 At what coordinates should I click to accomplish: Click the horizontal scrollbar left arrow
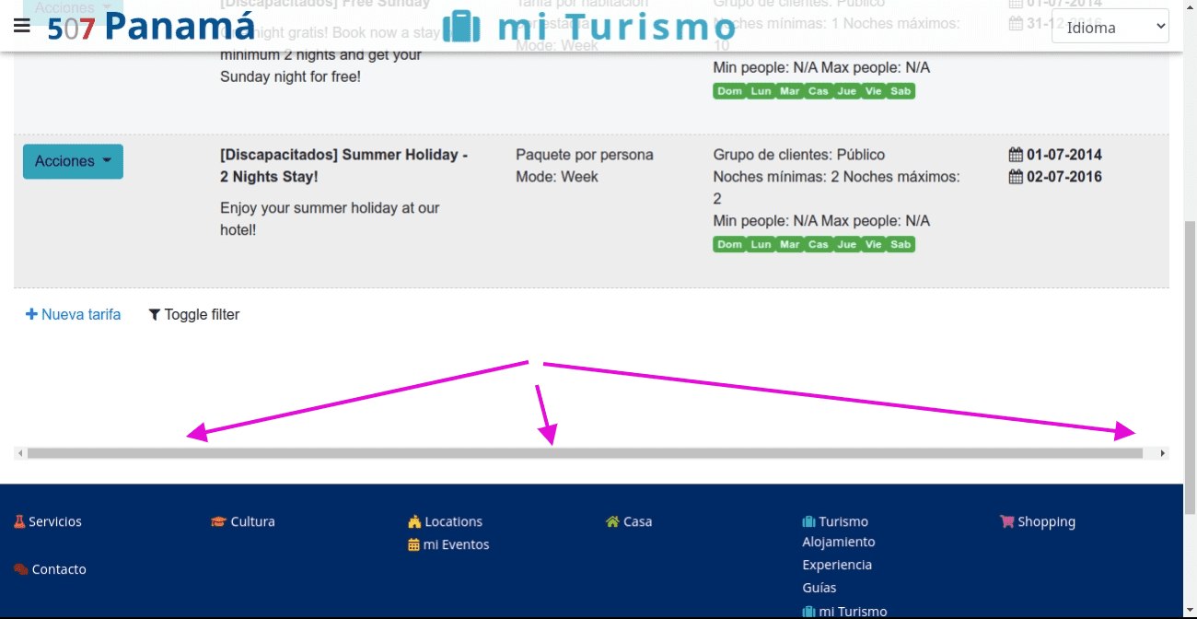(x=20, y=453)
